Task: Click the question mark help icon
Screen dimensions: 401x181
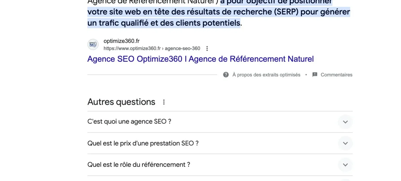Action: click(226, 75)
